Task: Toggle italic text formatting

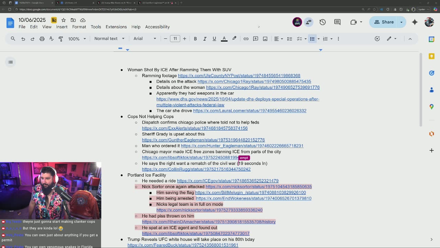Action: 205,39
